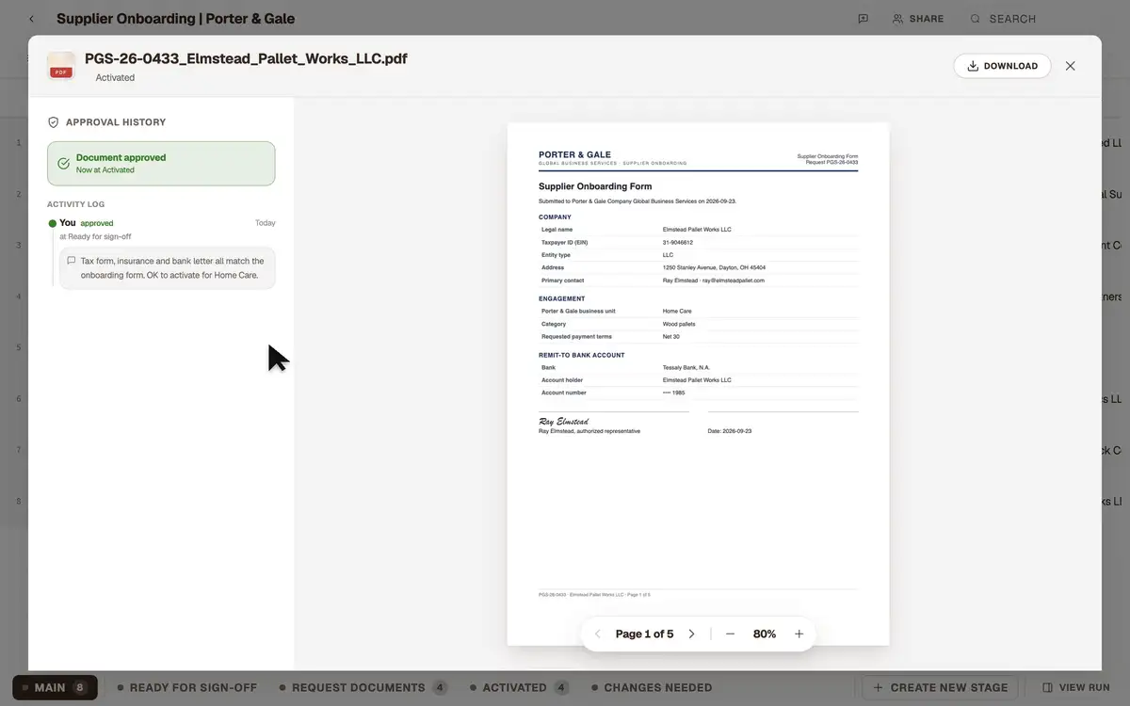This screenshot has height=706, width=1130.
Task: Click the 'Today' timestamp in the activity log
Action: pos(266,223)
